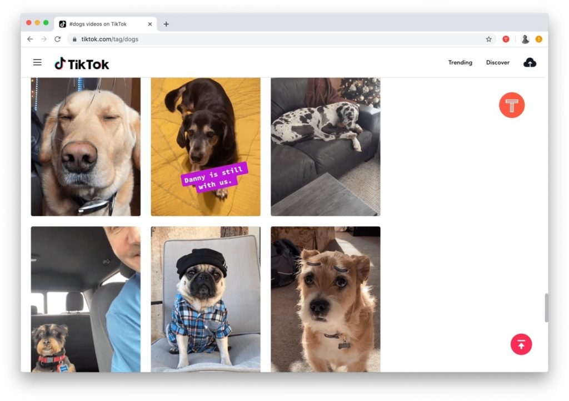Reload the TikTok page
Screen dimensions: 569x401
[57, 39]
